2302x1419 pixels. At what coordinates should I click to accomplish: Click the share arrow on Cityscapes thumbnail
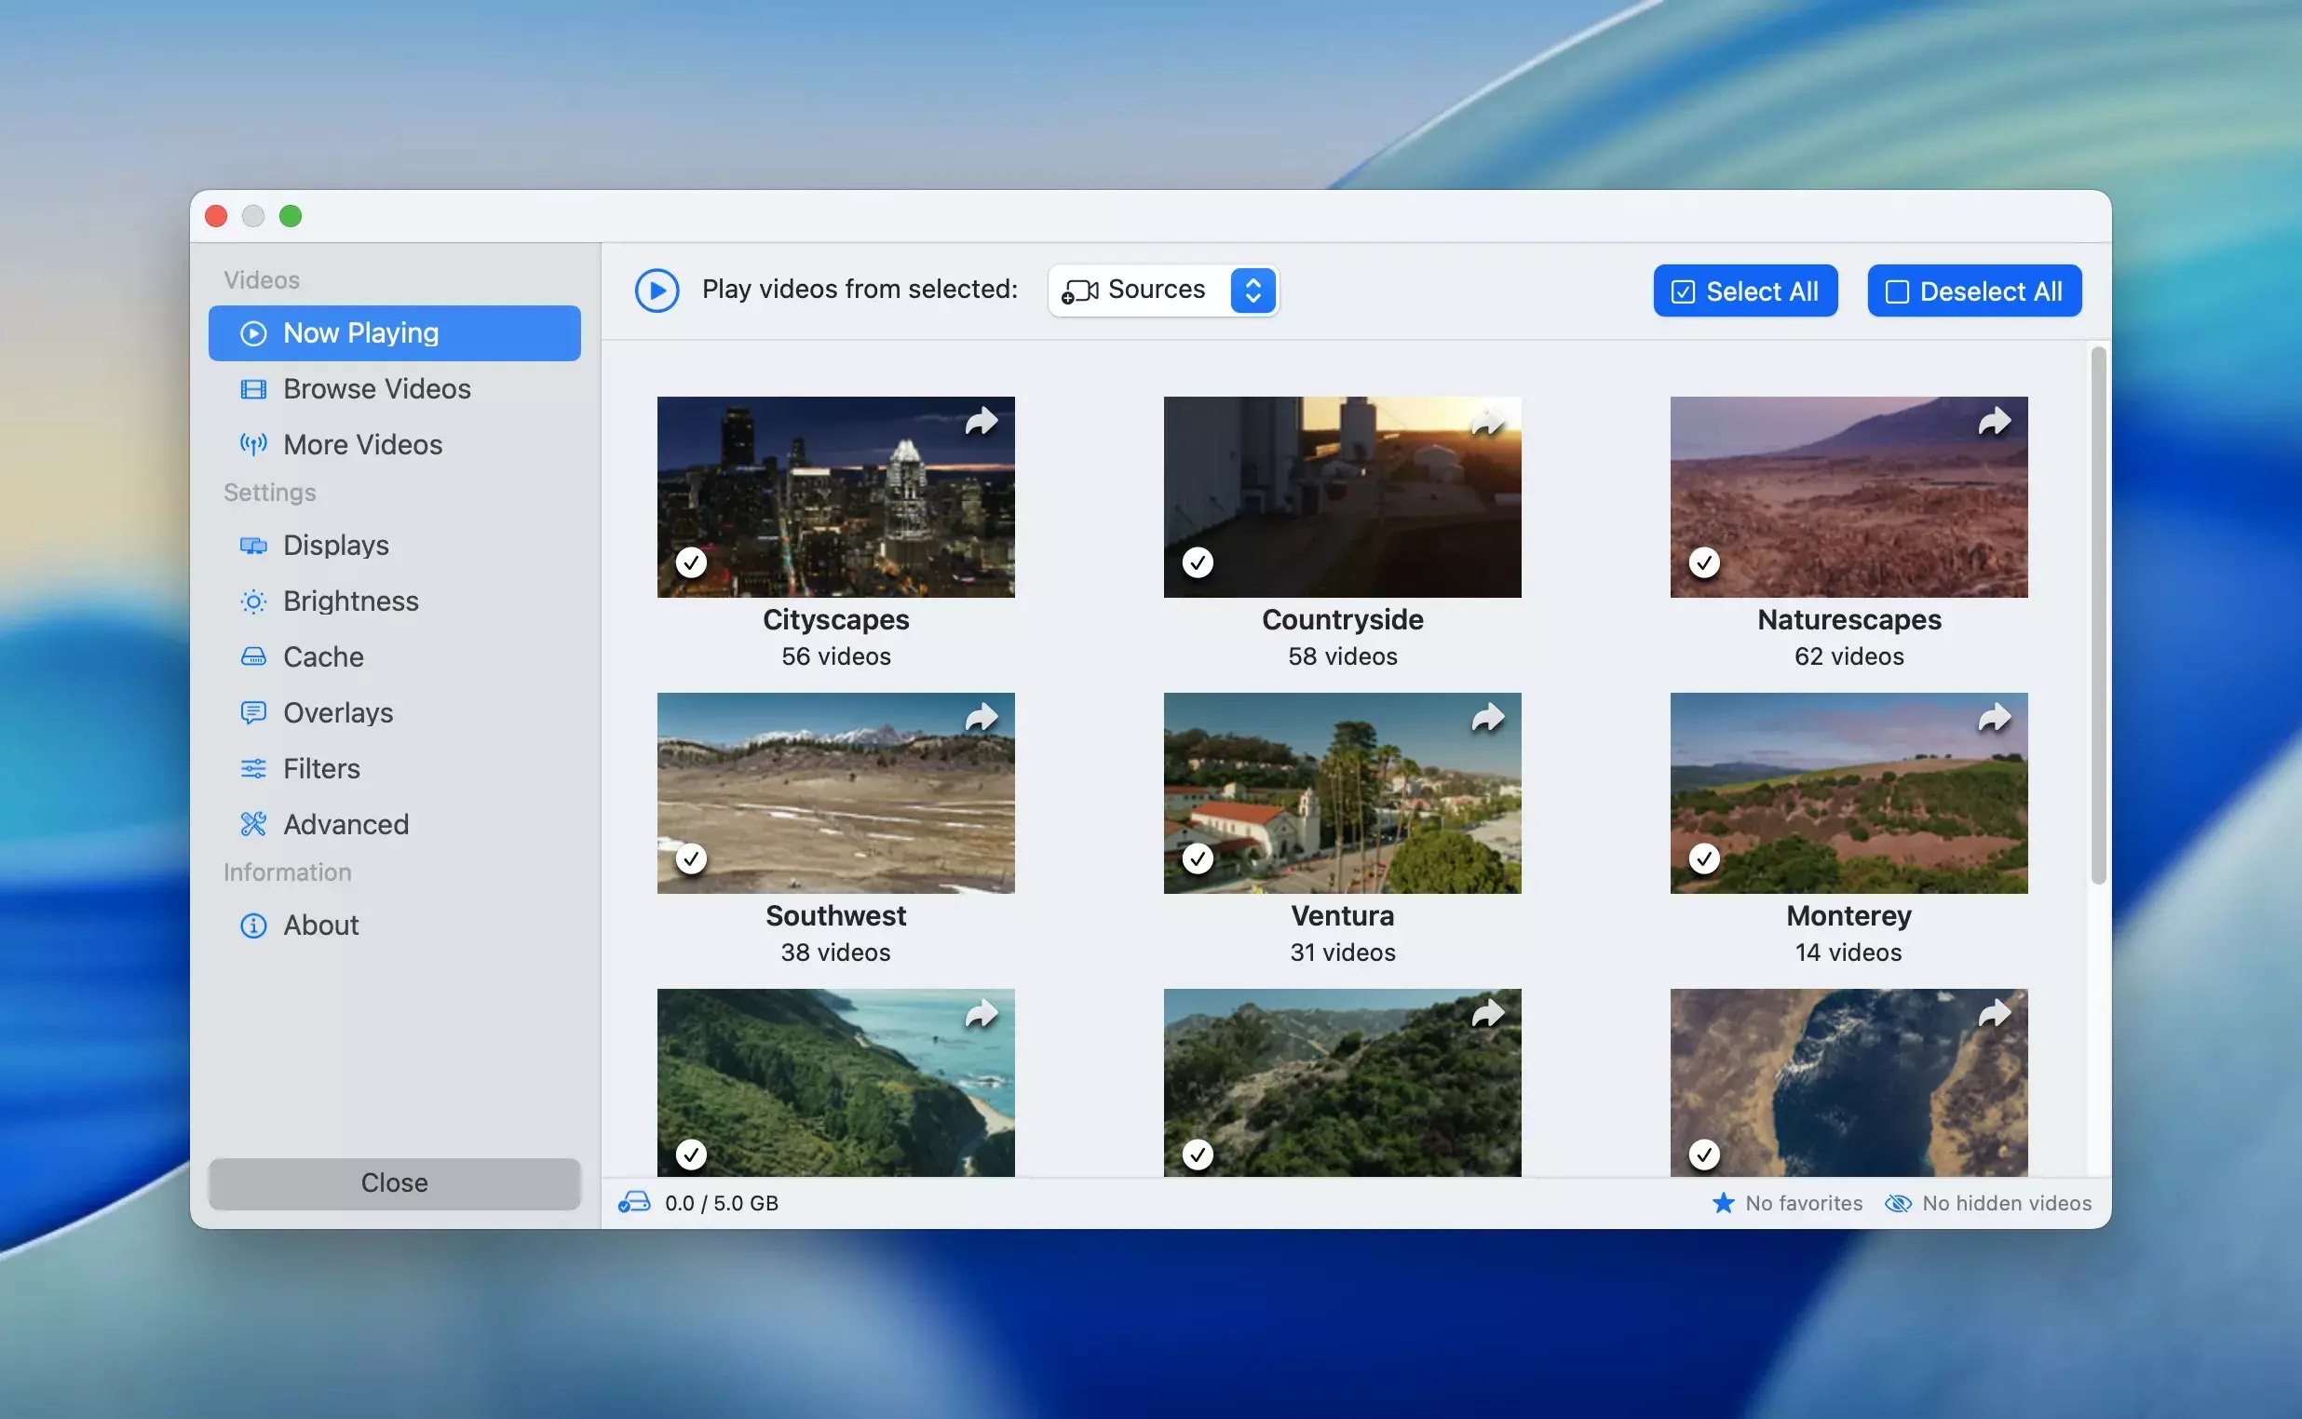tap(981, 422)
